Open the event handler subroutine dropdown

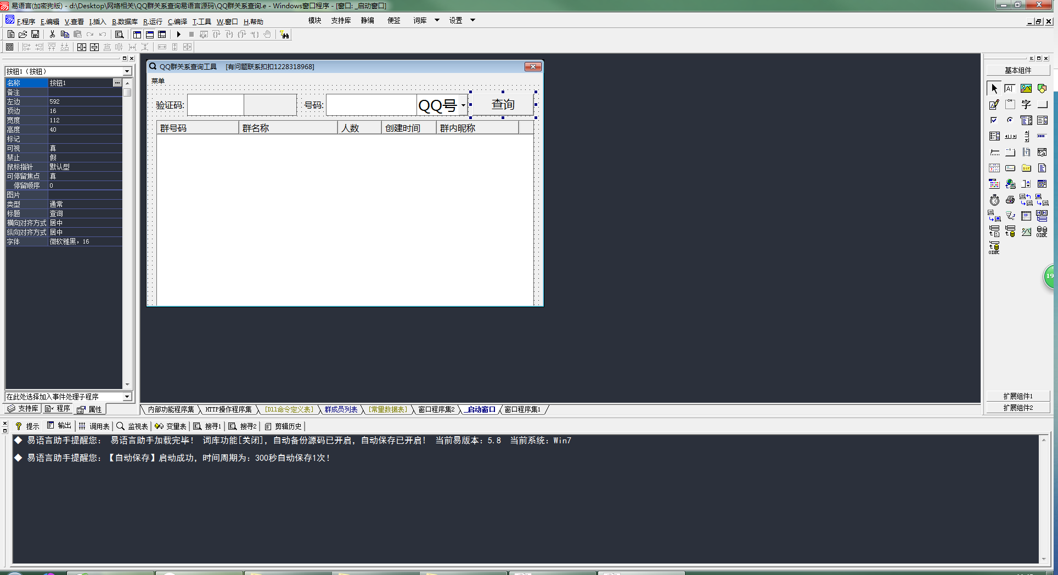pos(127,397)
